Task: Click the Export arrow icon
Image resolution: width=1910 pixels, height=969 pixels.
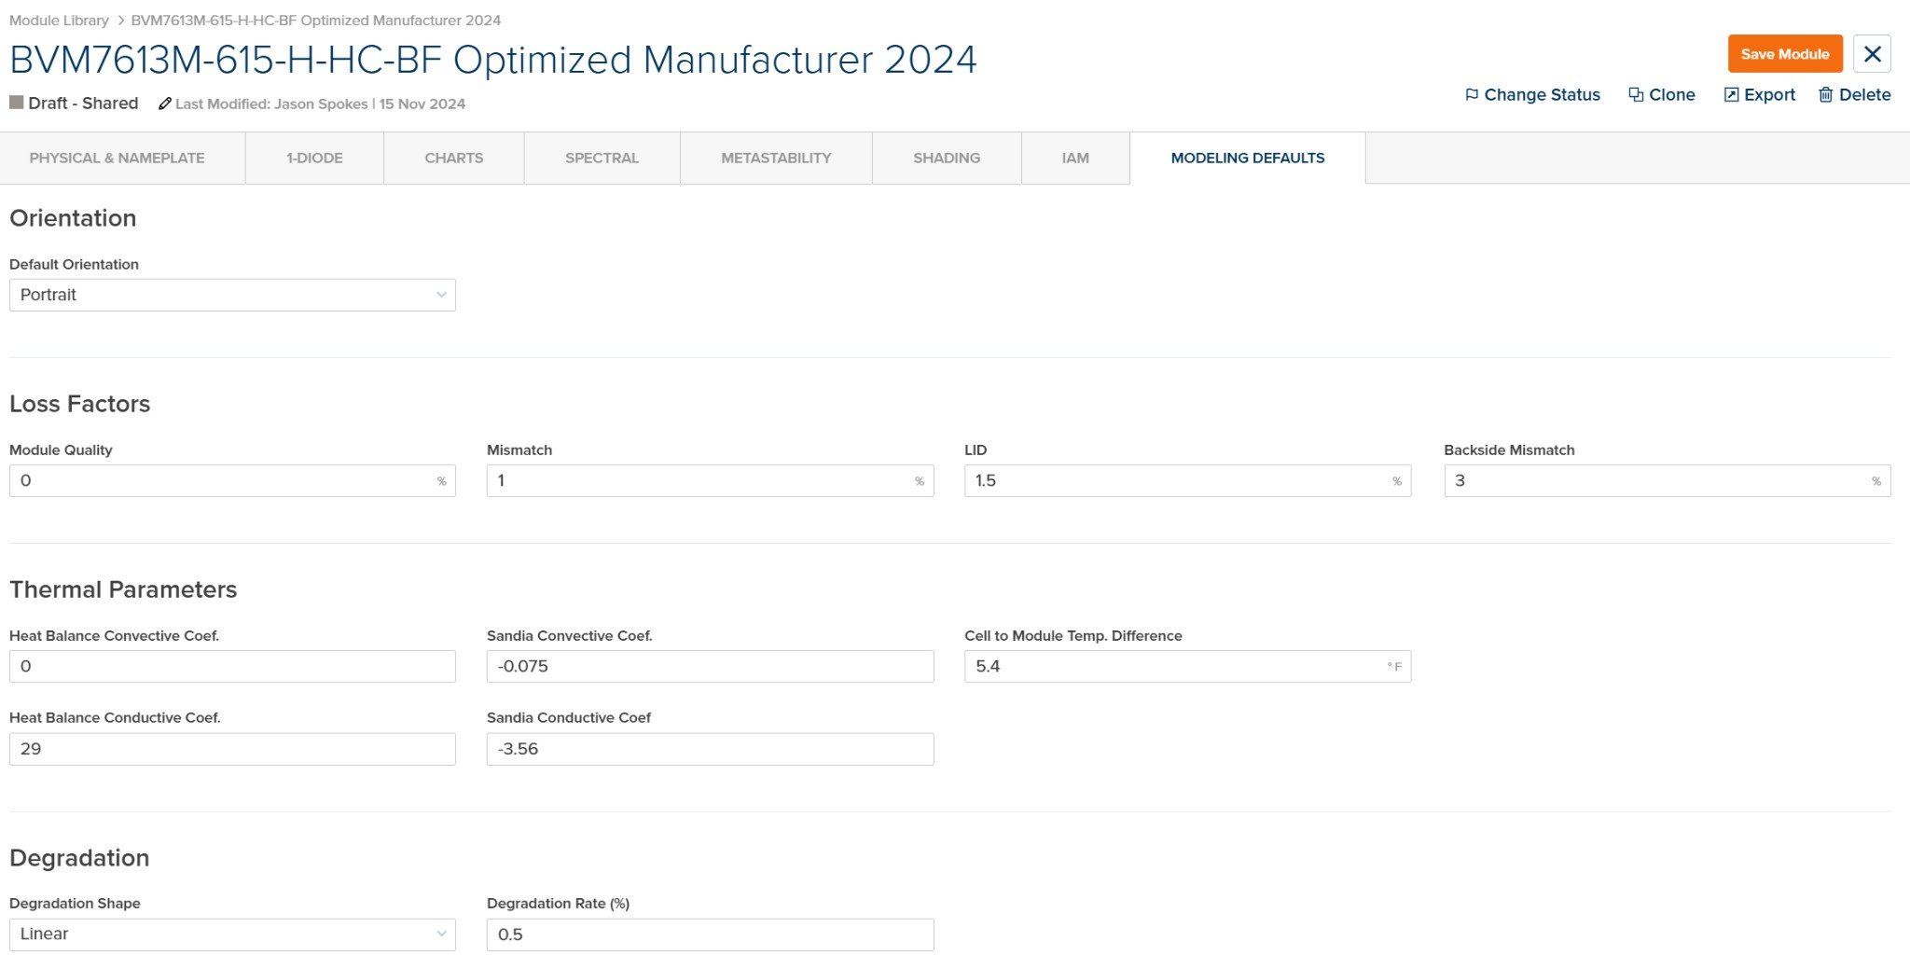Action: click(x=1731, y=95)
